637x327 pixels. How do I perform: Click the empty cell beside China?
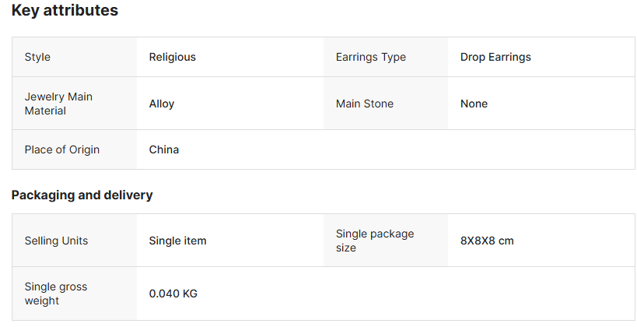pos(467,149)
